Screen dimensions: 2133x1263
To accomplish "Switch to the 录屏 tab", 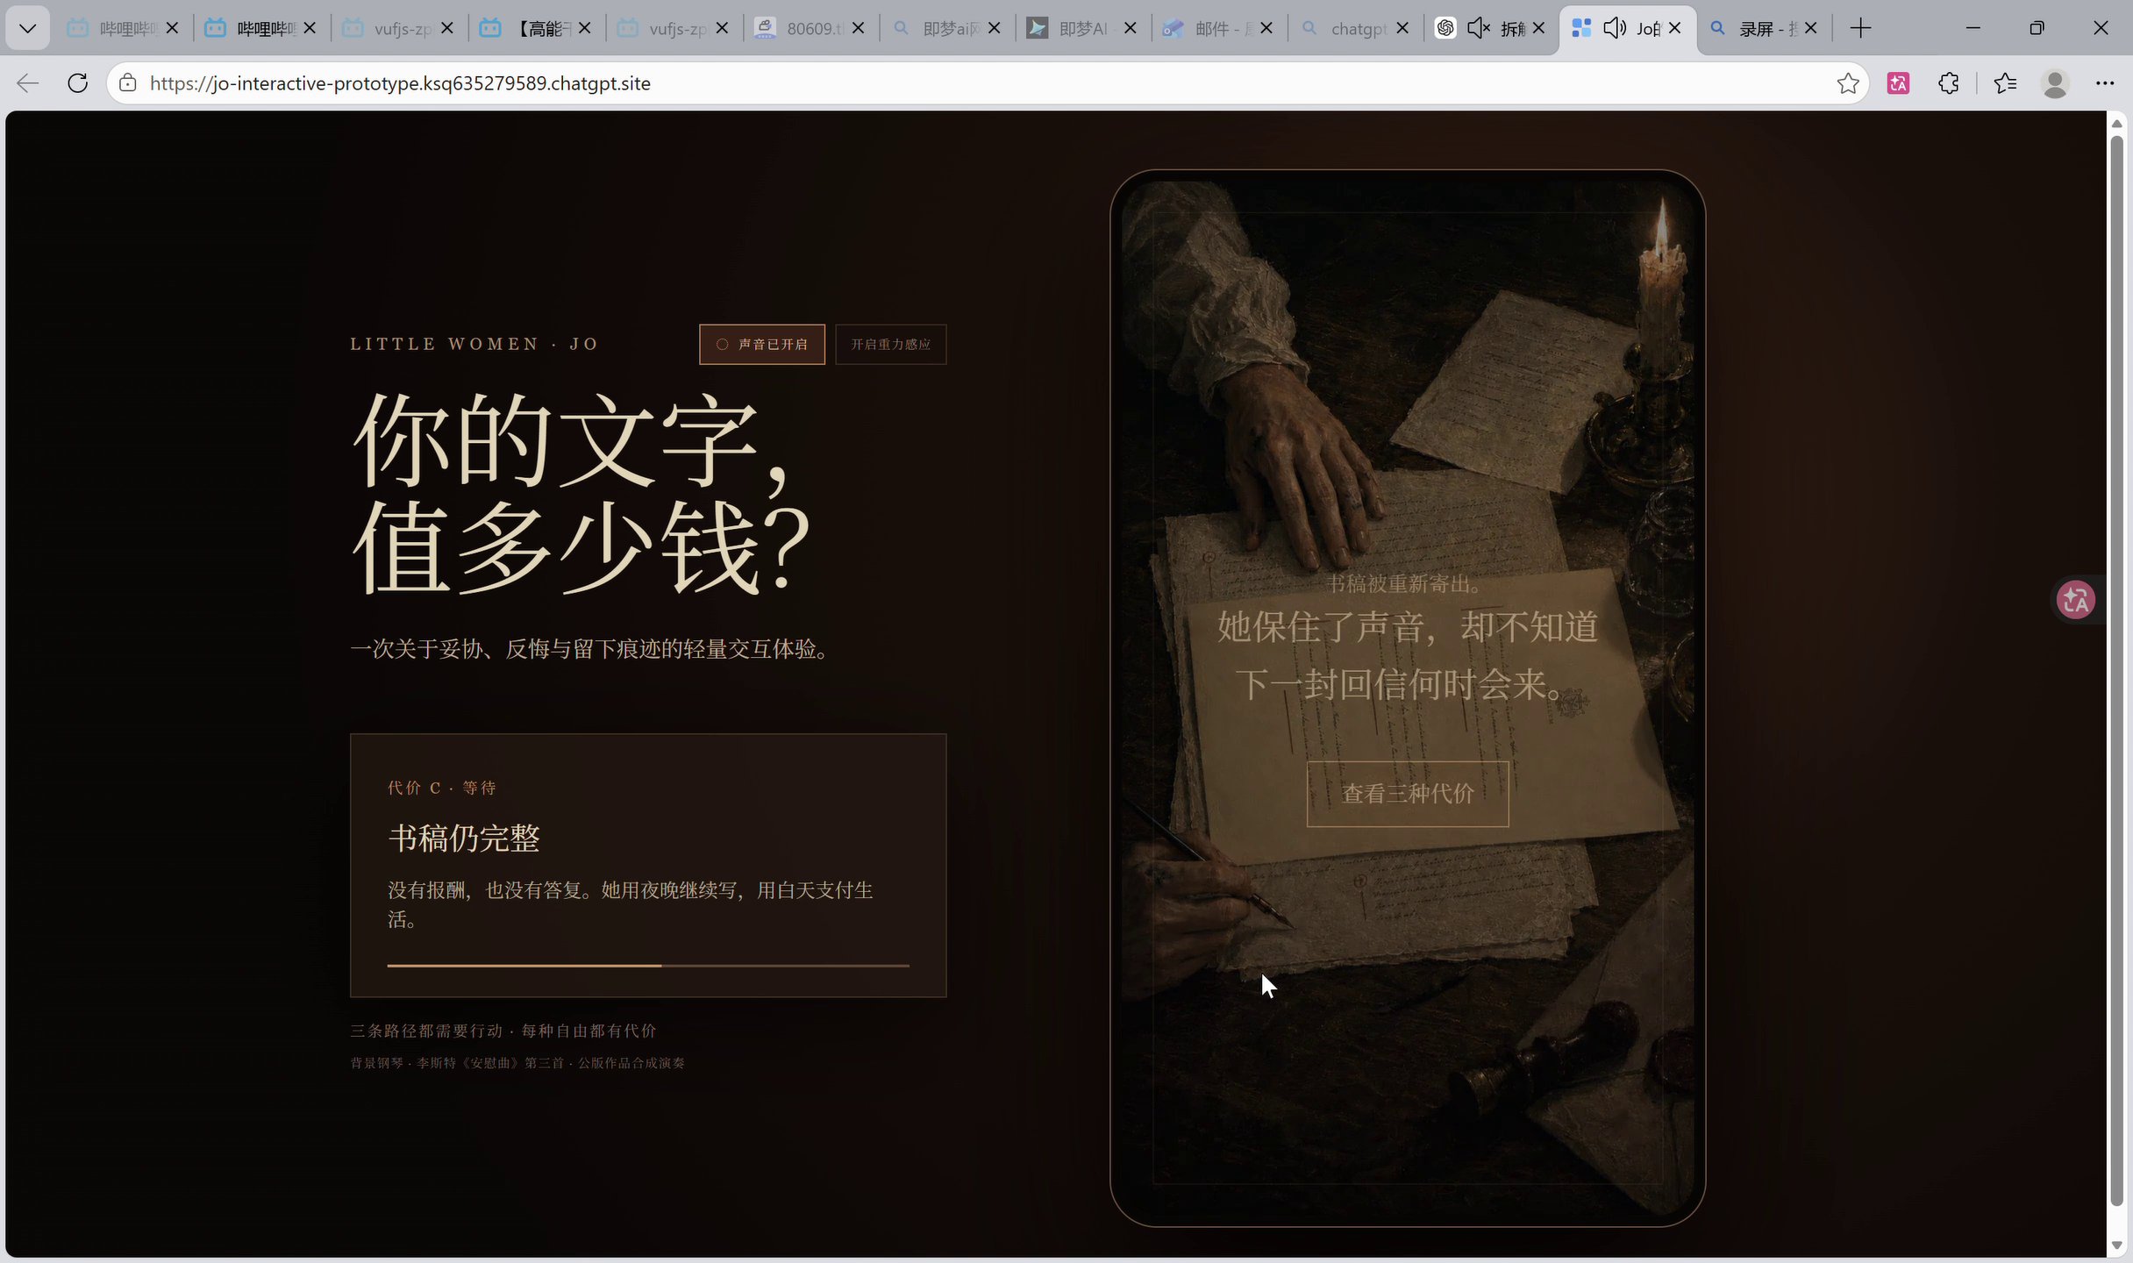I will coord(1763,28).
